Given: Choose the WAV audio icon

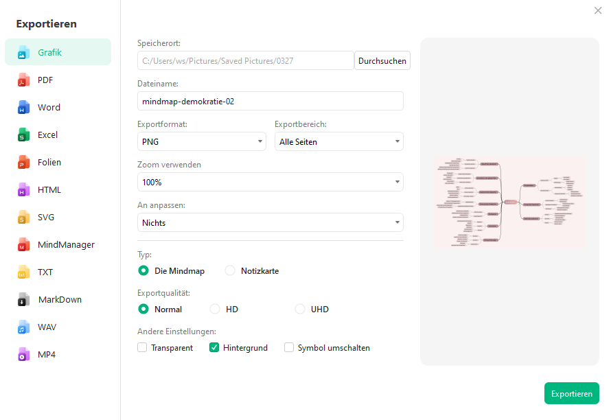Looking at the screenshot, I should [24, 327].
